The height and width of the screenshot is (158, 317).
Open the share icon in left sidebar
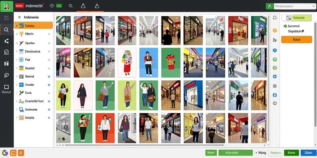tap(6, 41)
